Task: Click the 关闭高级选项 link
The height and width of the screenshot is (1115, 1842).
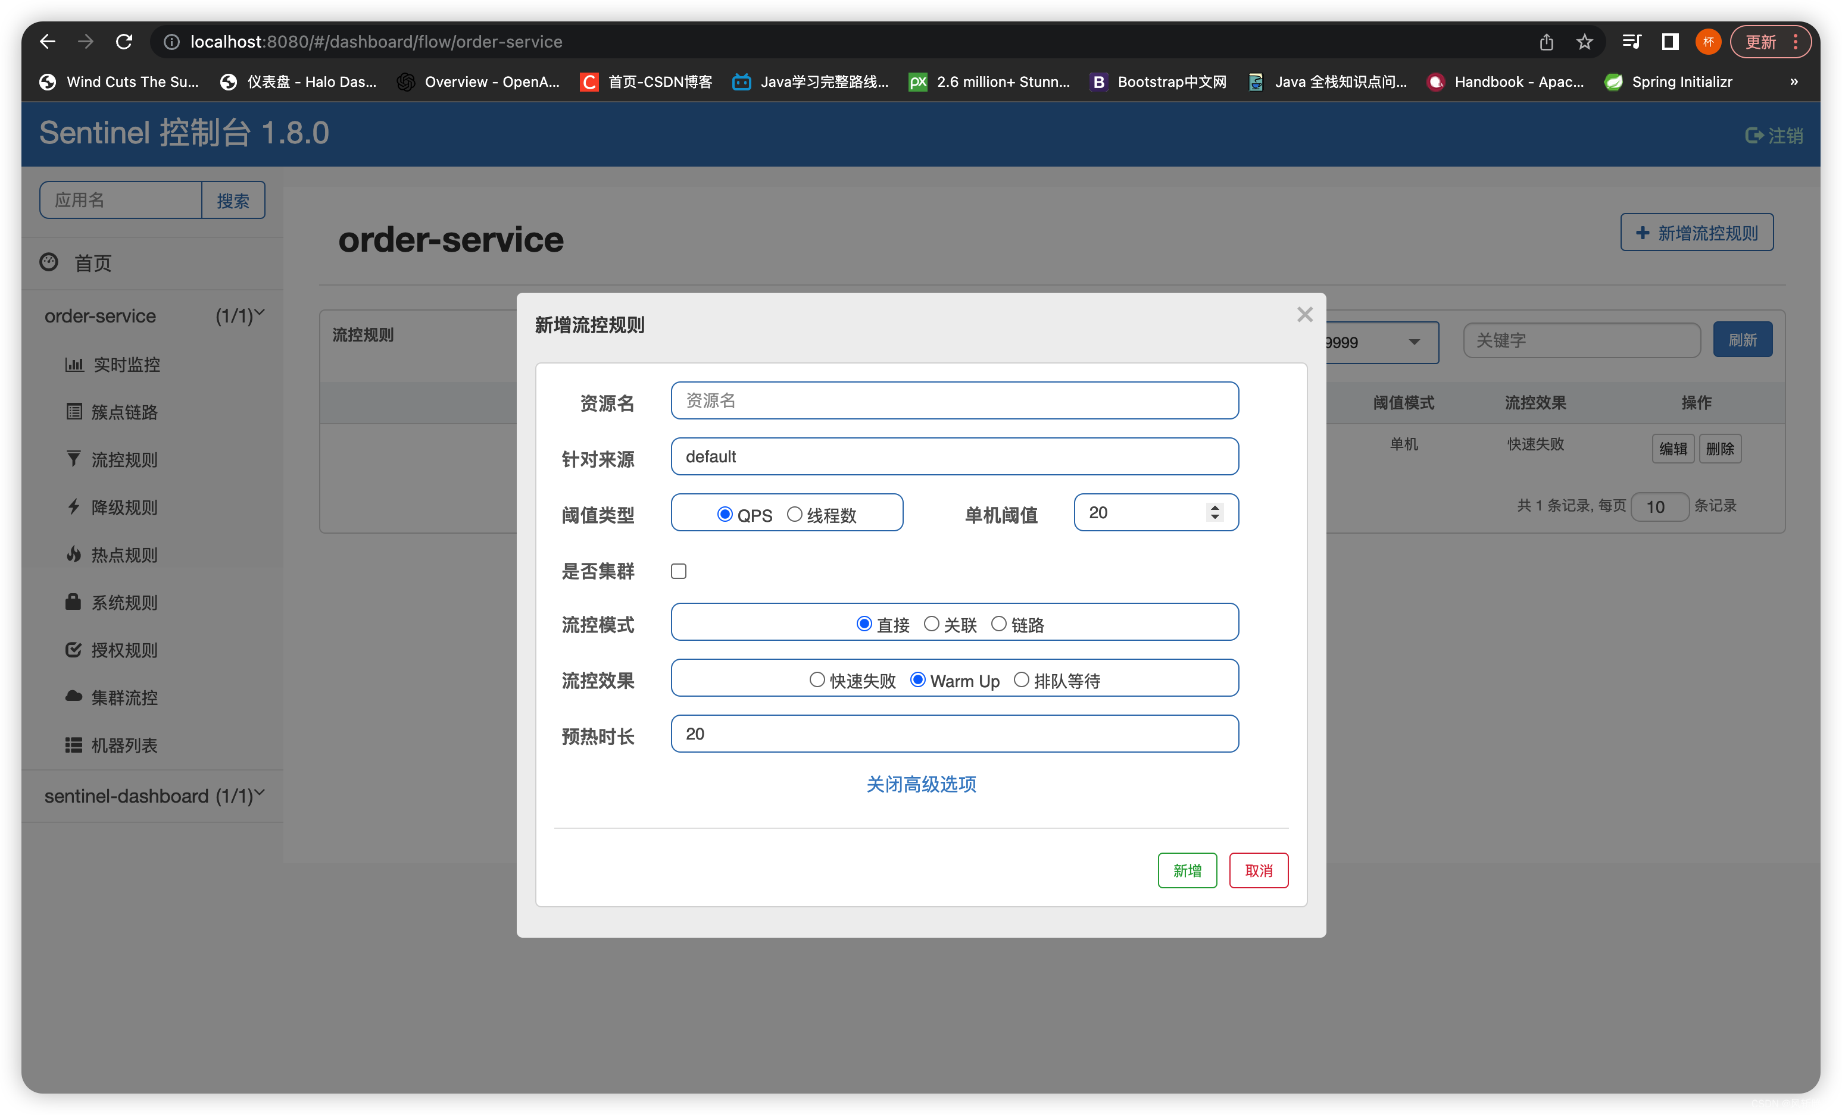Action: (921, 784)
